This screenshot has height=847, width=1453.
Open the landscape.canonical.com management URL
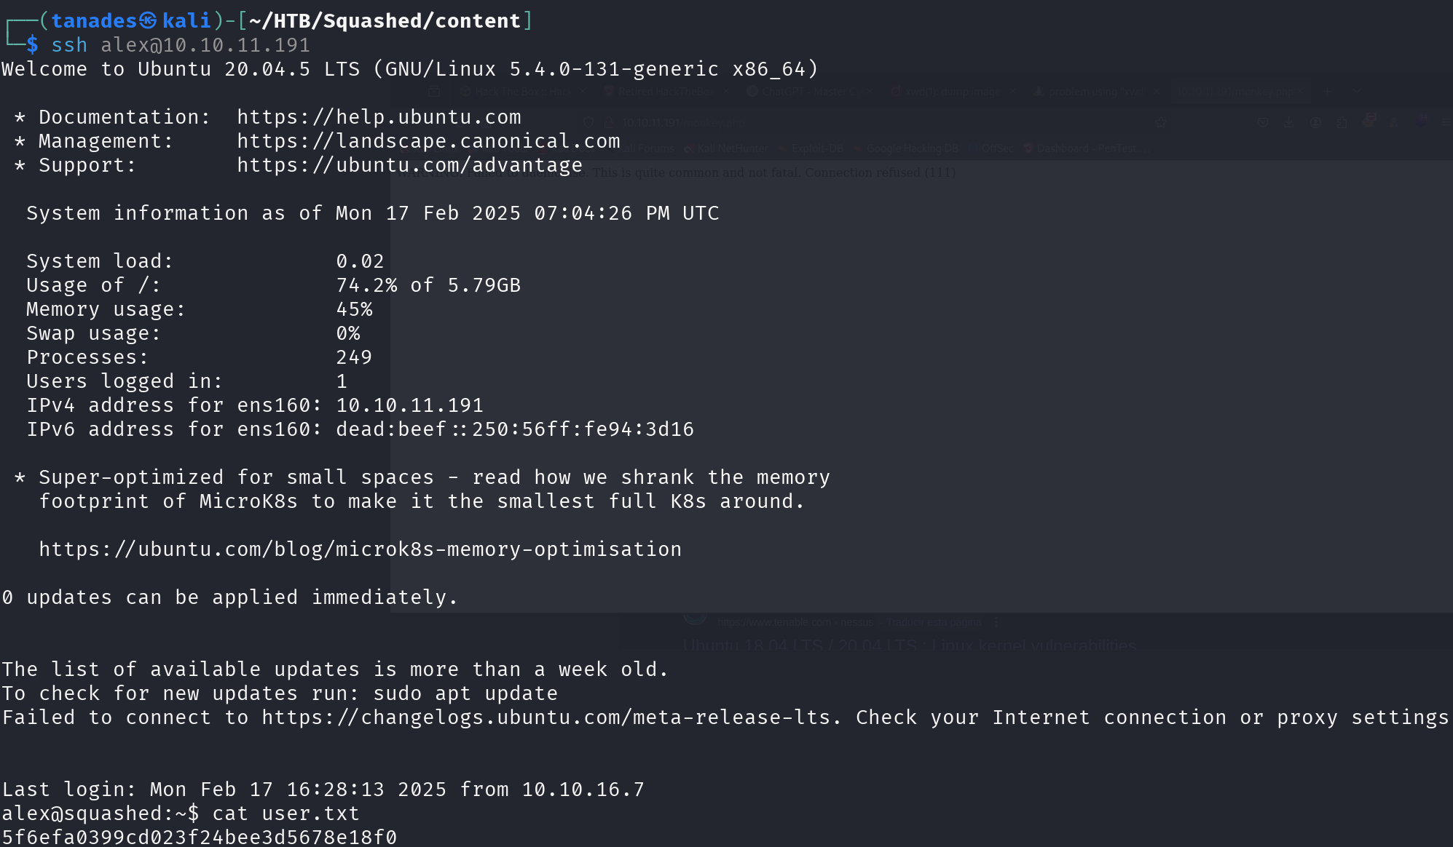(x=428, y=141)
